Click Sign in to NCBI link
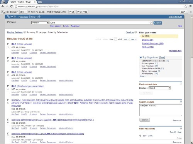Screen dimensions: 193x144 coord(175,17)
